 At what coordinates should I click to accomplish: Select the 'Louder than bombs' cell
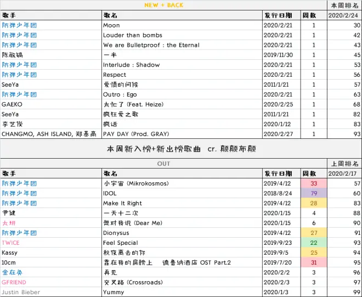182,35
